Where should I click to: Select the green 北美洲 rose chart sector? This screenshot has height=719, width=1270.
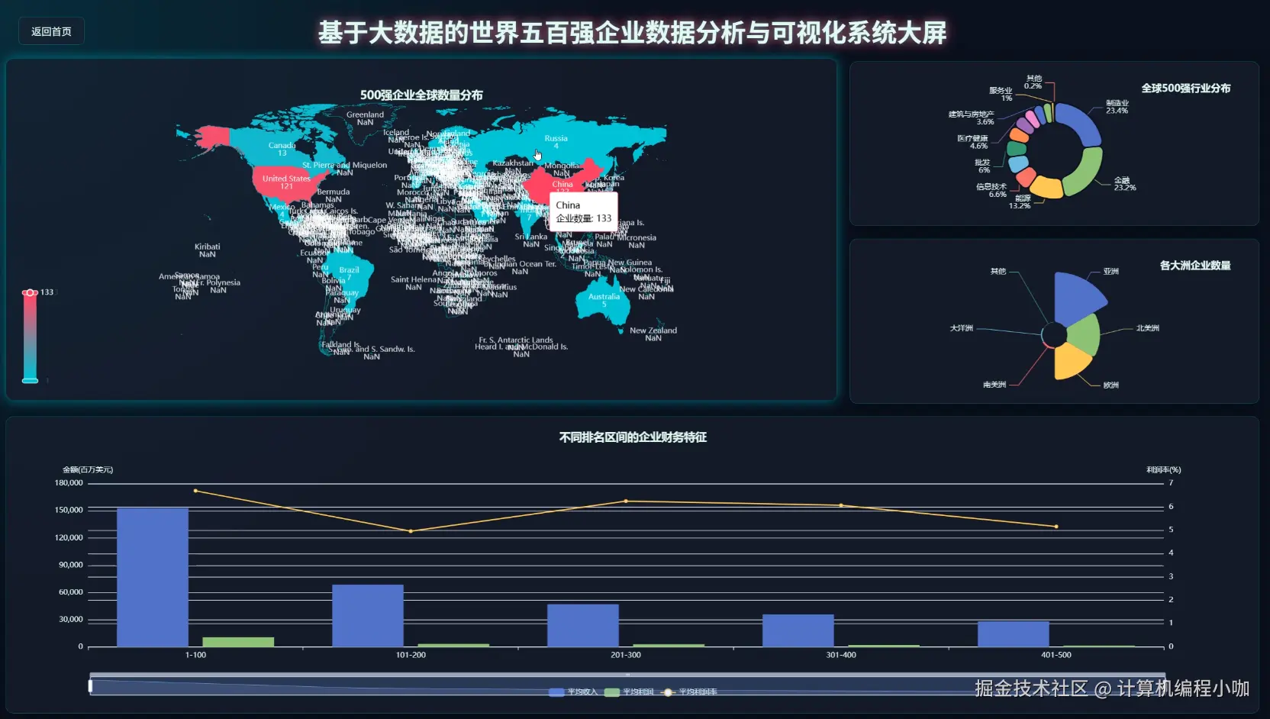(x=1085, y=335)
